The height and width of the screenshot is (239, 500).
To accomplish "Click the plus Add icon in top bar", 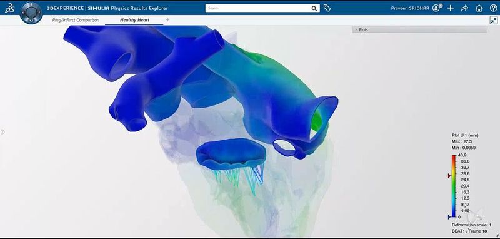I will (450, 8).
